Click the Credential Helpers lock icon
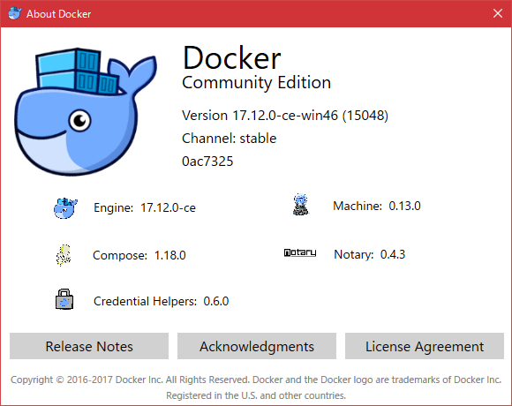This screenshot has height=406, width=512. [x=64, y=299]
